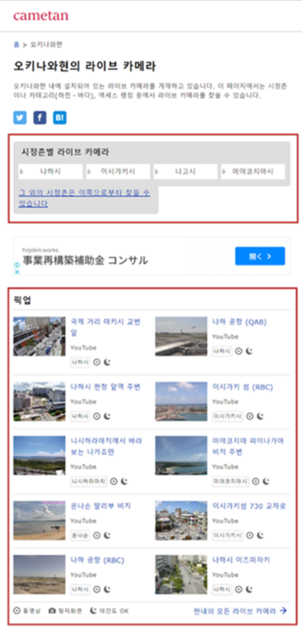This screenshot has width=302, height=631.
Task: Select 이시가키시 municipality button
Action: [118, 172]
